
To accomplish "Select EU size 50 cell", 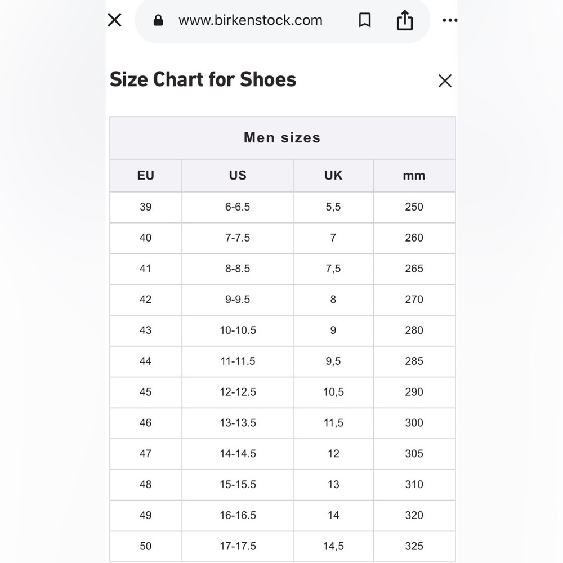I will pyautogui.click(x=146, y=547).
